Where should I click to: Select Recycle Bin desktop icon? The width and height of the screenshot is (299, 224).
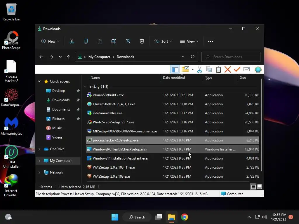point(11,12)
